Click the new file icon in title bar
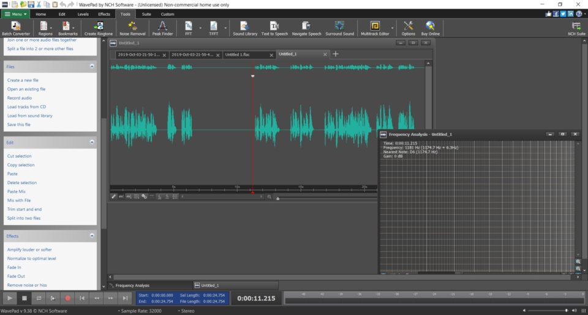588x315 pixels. [15, 4]
